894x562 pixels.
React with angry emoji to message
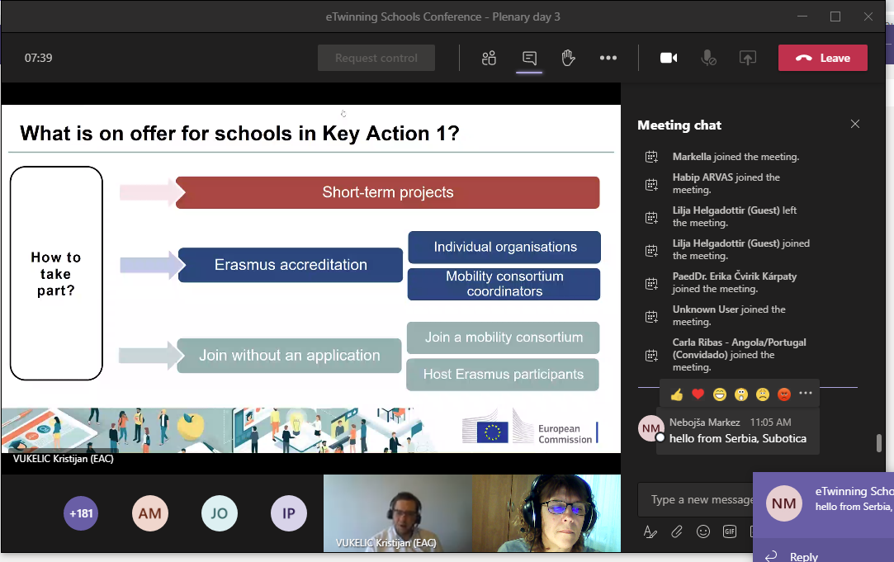click(784, 394)
